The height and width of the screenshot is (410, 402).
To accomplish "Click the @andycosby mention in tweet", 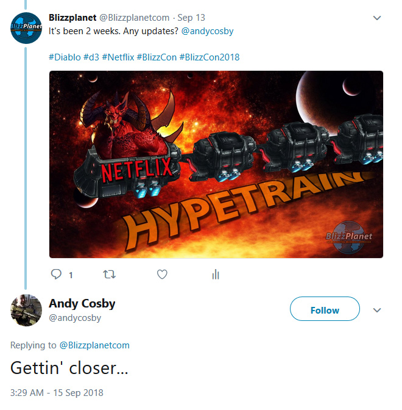I will pos(207,31).
